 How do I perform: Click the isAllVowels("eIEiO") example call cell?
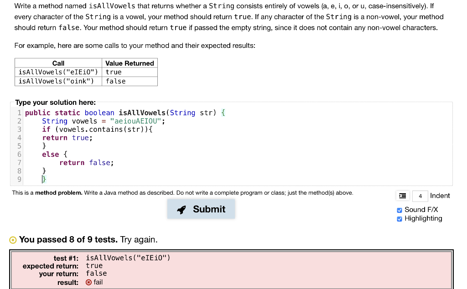[x=57, y=72]
